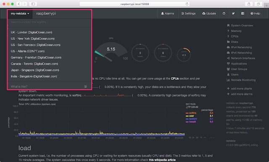Select Germany - Frankfurt server
The image size is (269, 162).
pyautogui.click(x=36, y=57)
